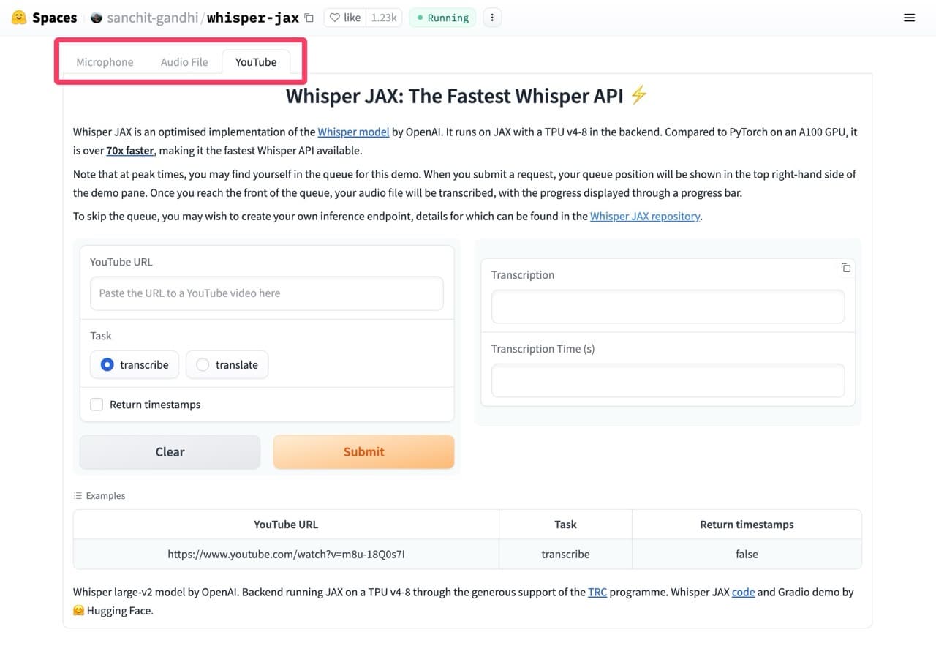The image size is (936, 654).
Task: Click the Task column header in Examples
Action: 565,525
